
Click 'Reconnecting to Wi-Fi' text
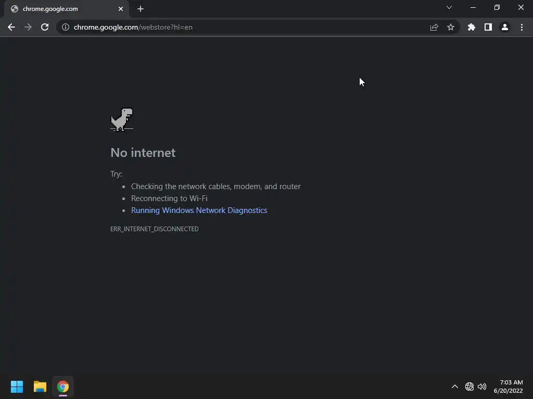(169, 198)
